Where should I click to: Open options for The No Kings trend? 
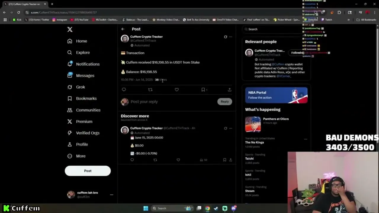point(306,139)
